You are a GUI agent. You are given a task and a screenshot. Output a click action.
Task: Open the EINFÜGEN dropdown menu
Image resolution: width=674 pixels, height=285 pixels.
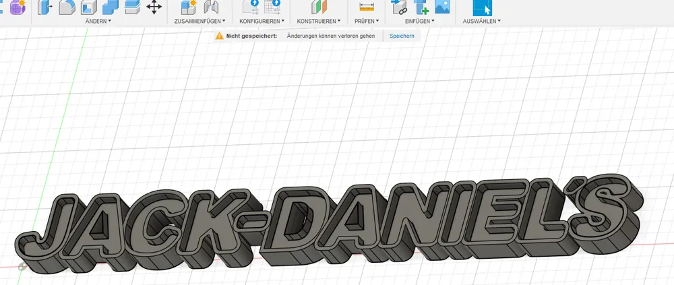pyautogui.click(x=419, y=21)
